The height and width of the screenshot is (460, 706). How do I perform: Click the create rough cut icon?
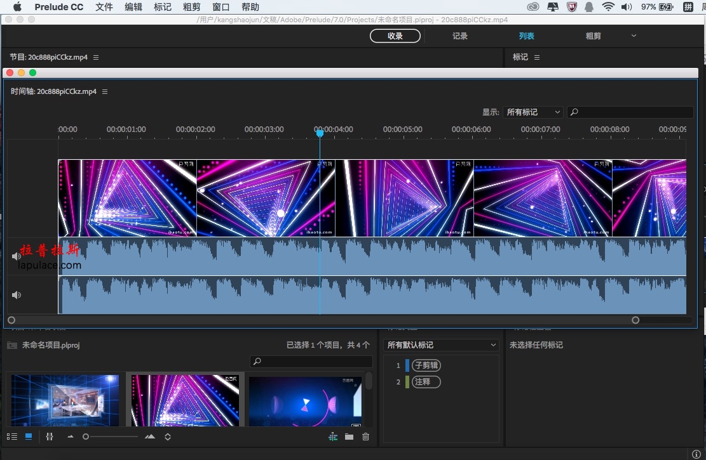pyautogui.click(x=333, y=437)
